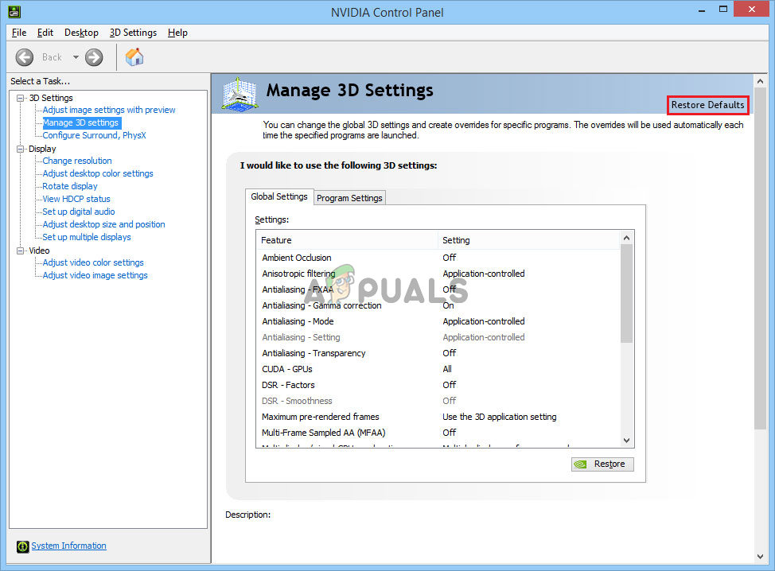Open Rotate display task
The image size is (775, 571).
pos(70,186)
